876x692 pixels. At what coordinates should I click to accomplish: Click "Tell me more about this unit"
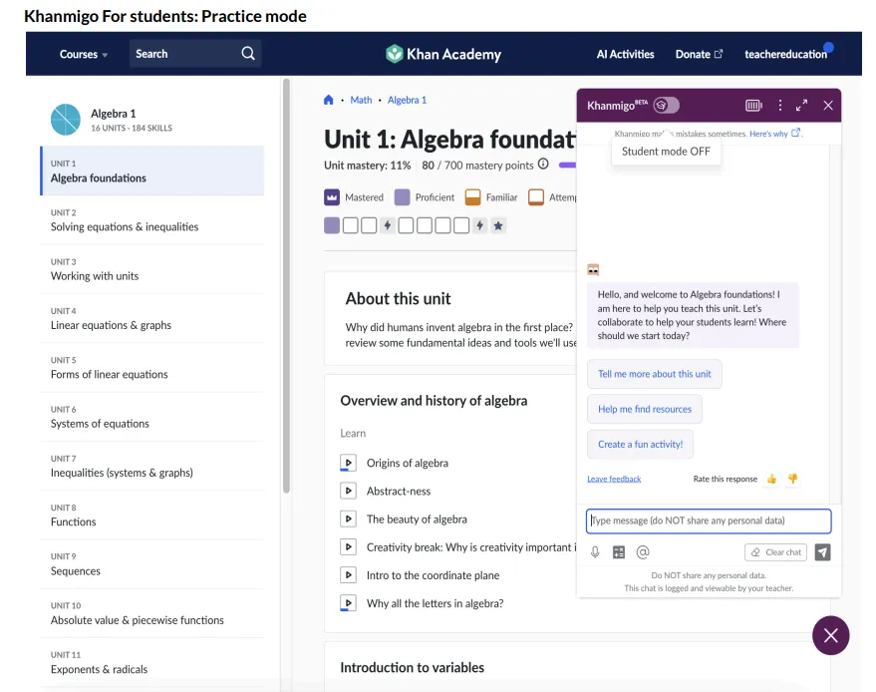coord(654,374)
